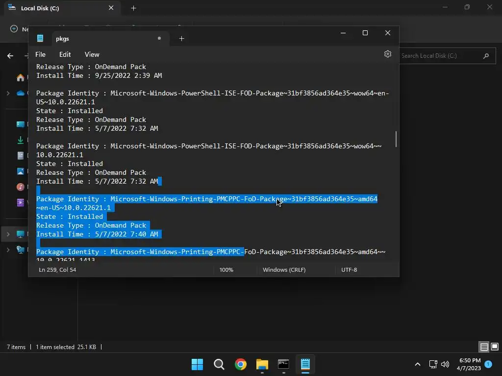Click the Search Local Disk (C:) field

[447, 56]
